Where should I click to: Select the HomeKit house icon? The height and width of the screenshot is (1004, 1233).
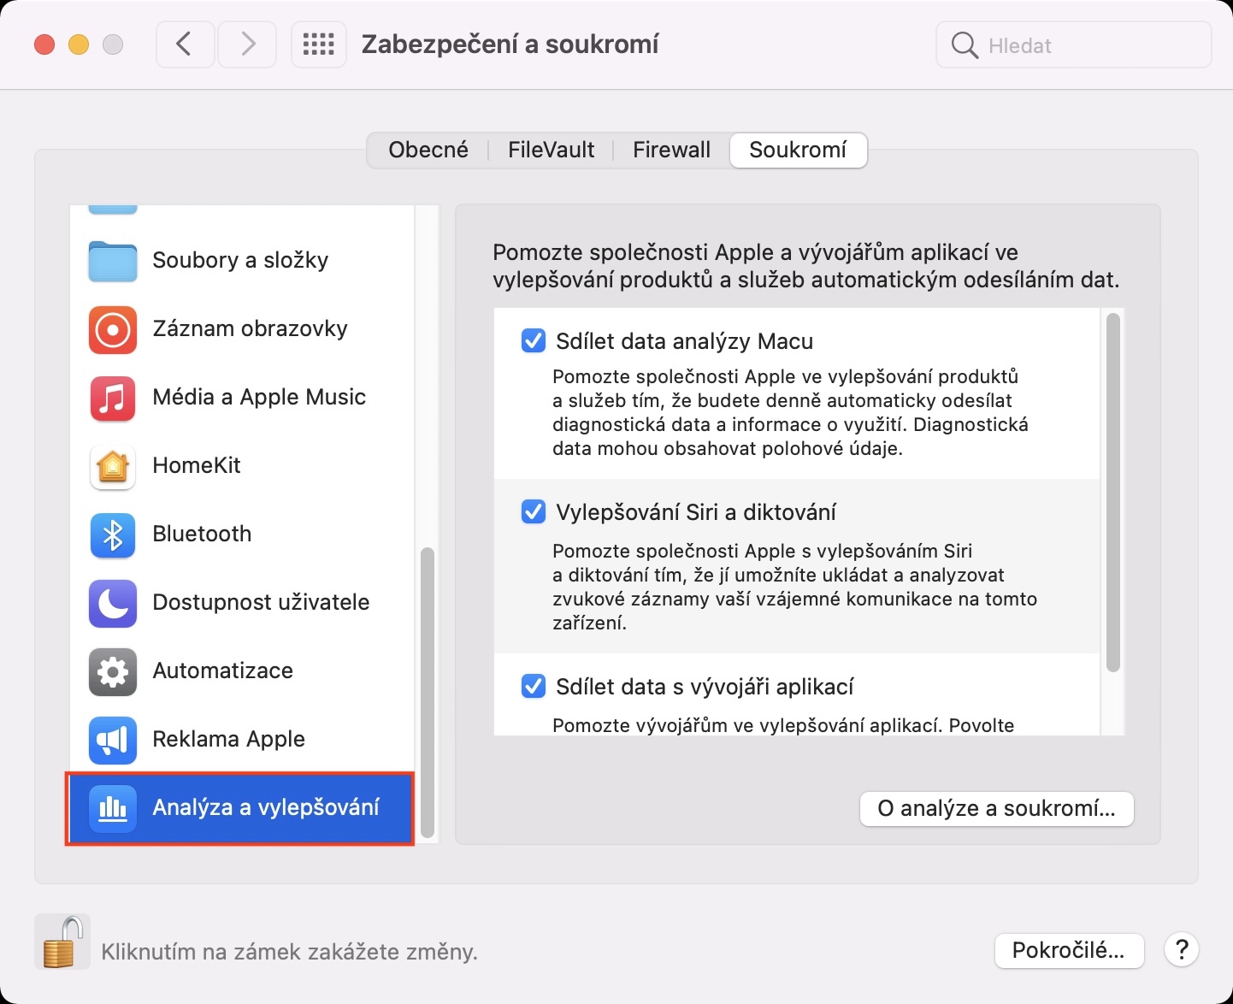113,466
